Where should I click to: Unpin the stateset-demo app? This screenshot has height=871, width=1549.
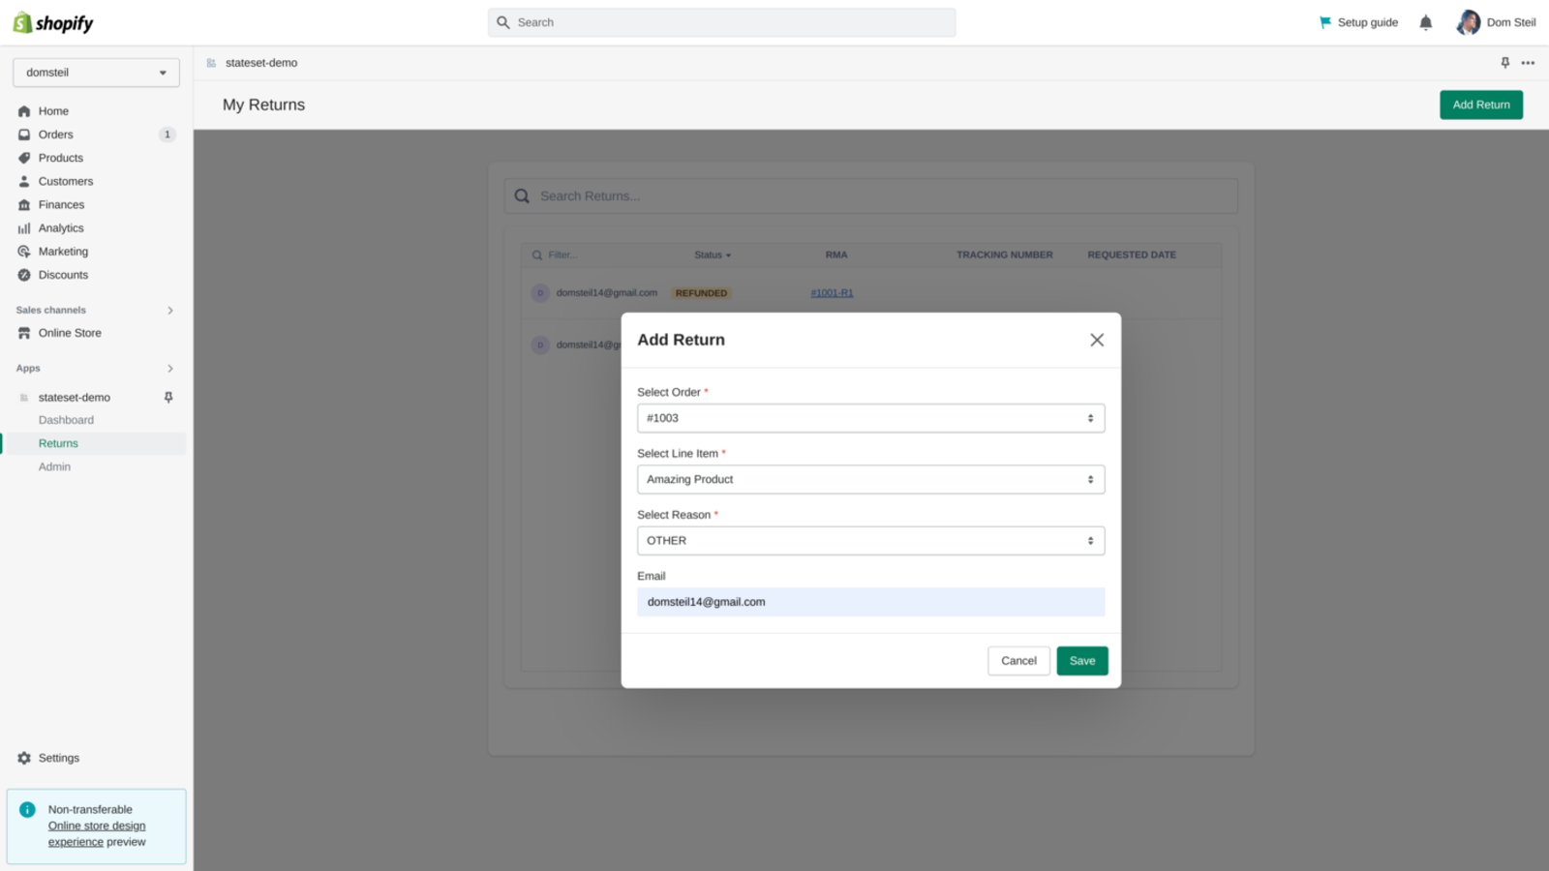pos(168,397)
